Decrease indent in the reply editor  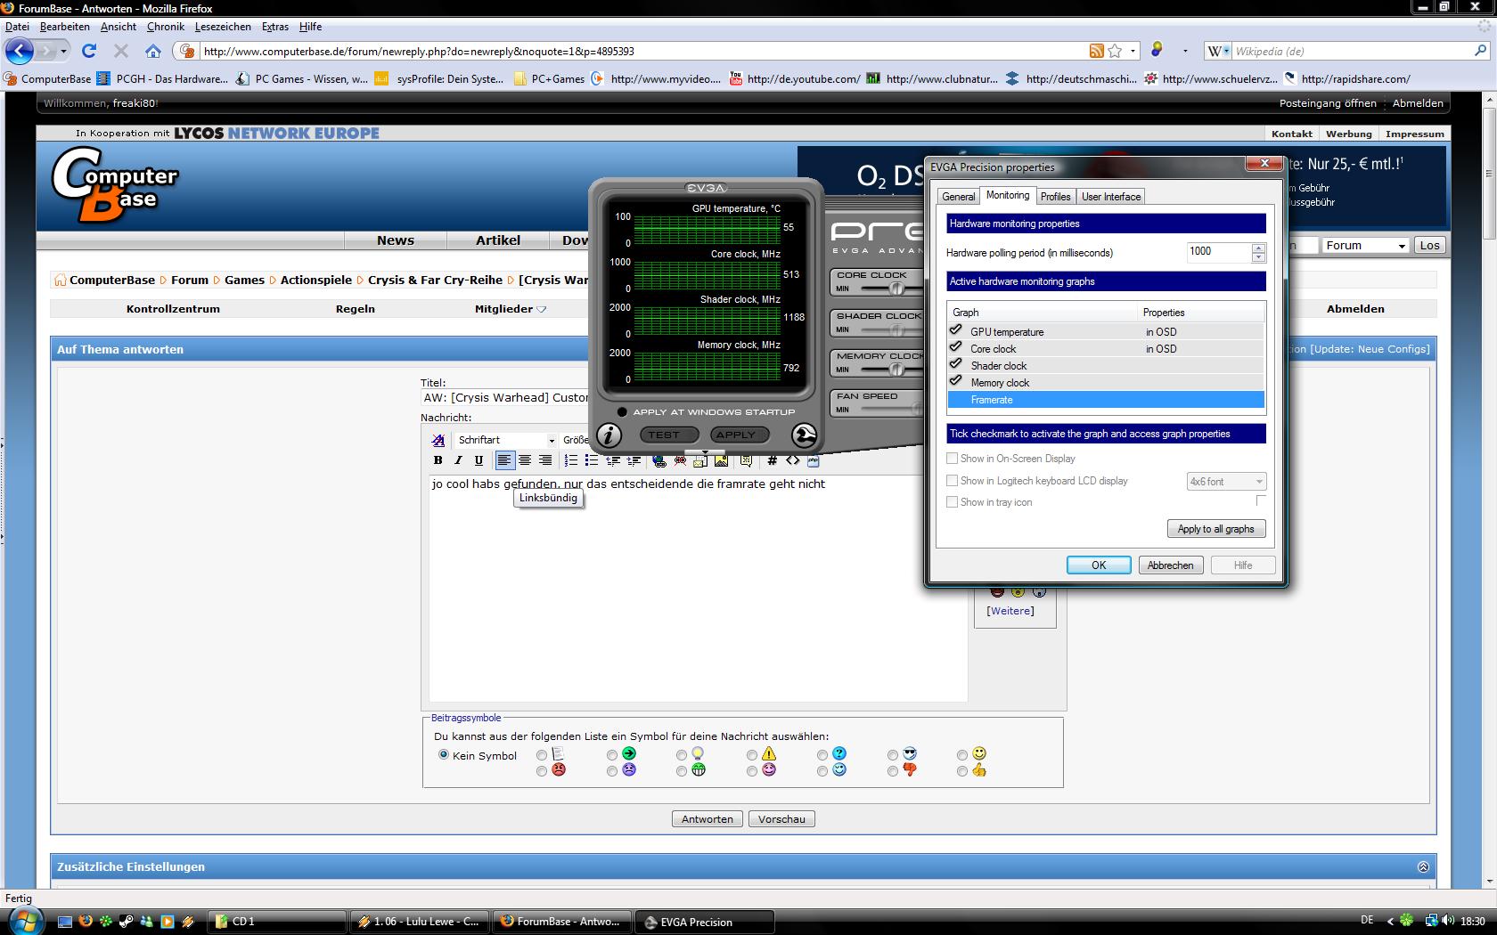coord(613,460)
